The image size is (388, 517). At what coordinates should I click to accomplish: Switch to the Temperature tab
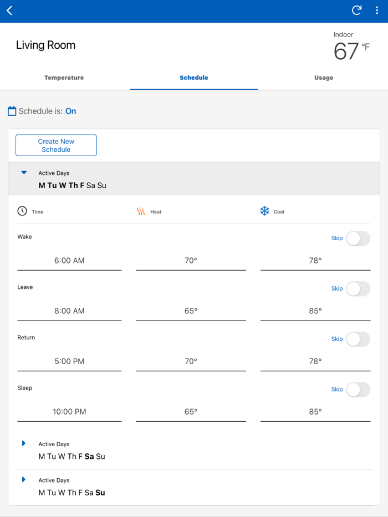(x=64, y=78)
